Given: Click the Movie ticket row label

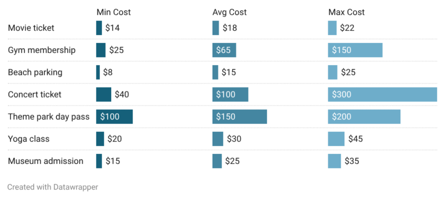Looking at the screenshot, I should click(31, 28).
